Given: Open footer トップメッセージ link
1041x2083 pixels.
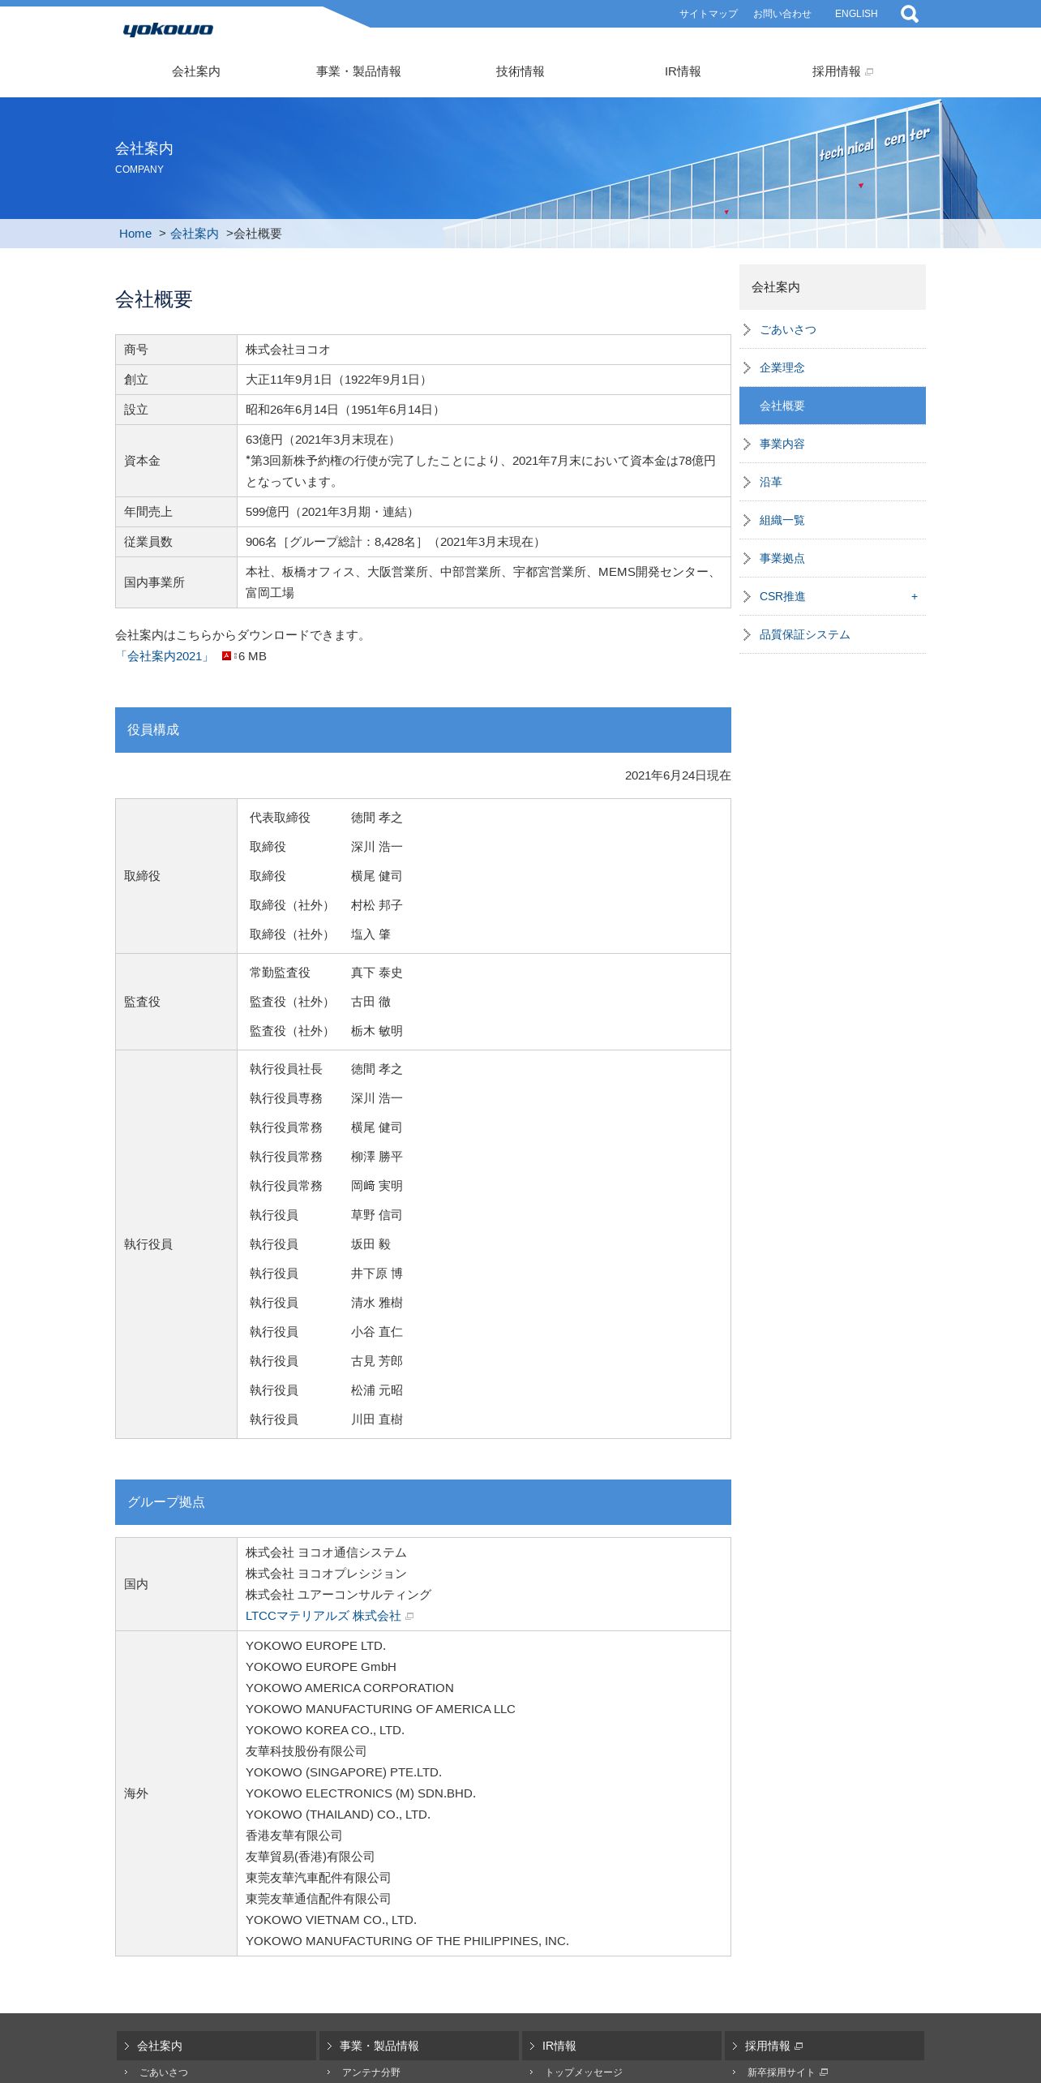Looking at the screenshot, I should coord(584,2072).
